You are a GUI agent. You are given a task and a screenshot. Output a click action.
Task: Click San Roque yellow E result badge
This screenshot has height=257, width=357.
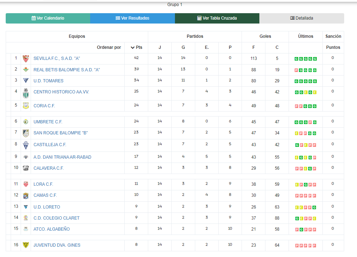pos(296,133)
